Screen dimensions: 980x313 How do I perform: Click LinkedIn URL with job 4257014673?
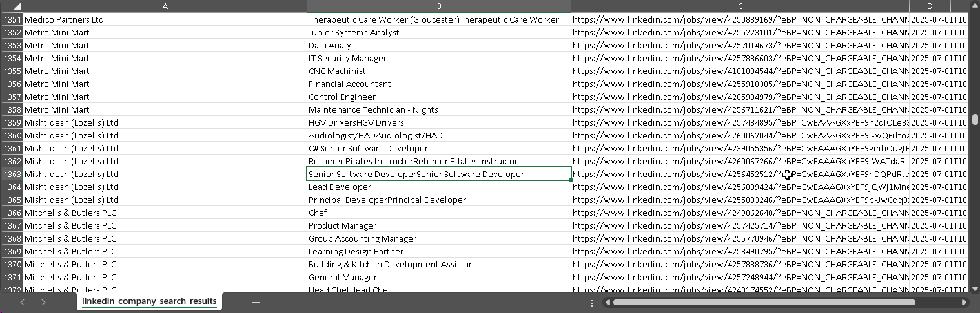740,45
